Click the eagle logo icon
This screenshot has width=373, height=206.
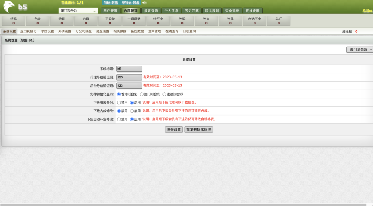pos(9,7)
